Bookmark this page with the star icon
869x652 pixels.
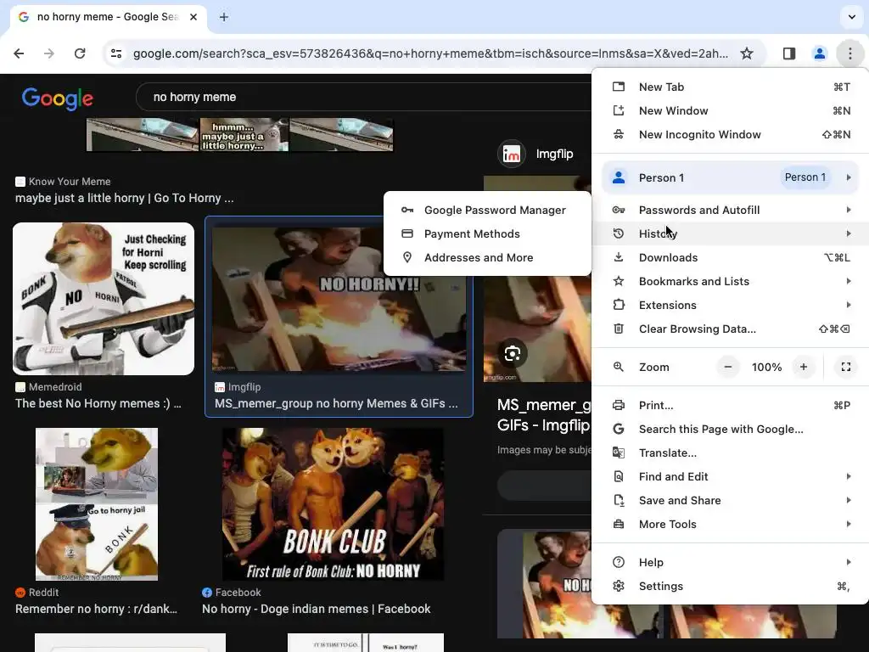coord(747,53)
